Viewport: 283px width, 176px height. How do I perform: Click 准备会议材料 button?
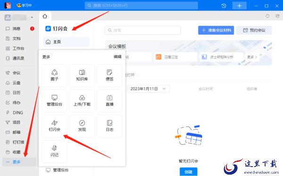point(216,30)
